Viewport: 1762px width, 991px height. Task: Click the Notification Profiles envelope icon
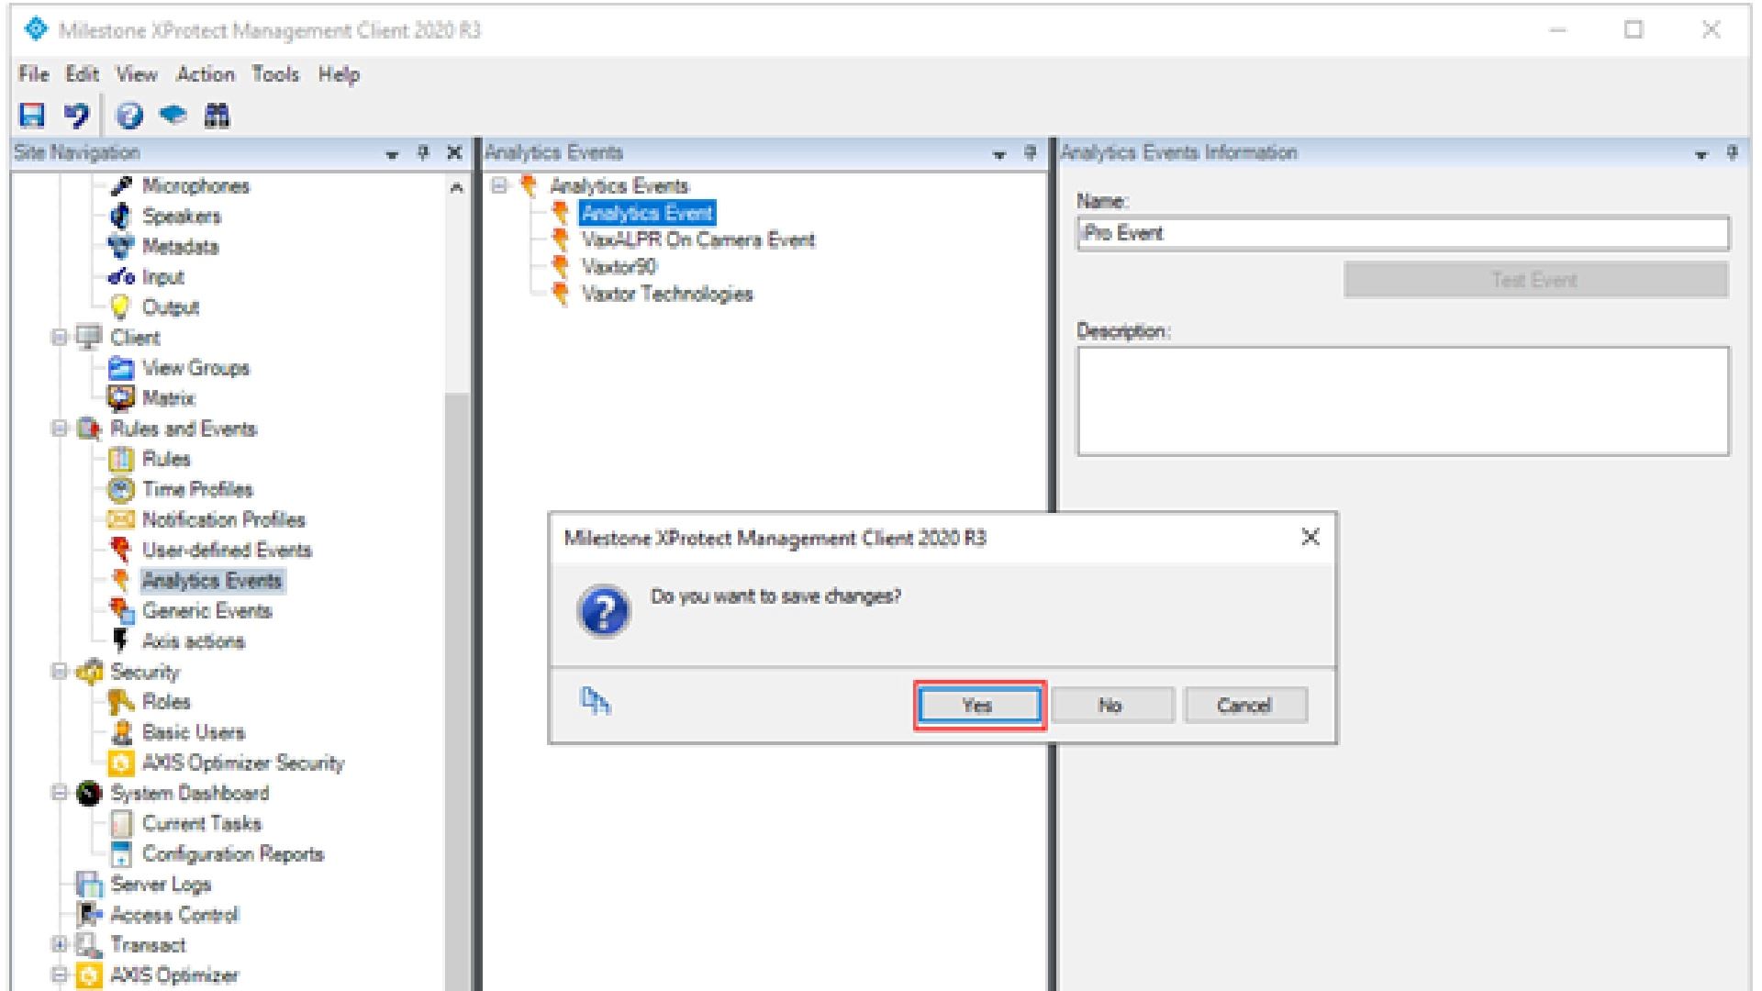pyautogui.click(x=121, y=519)
